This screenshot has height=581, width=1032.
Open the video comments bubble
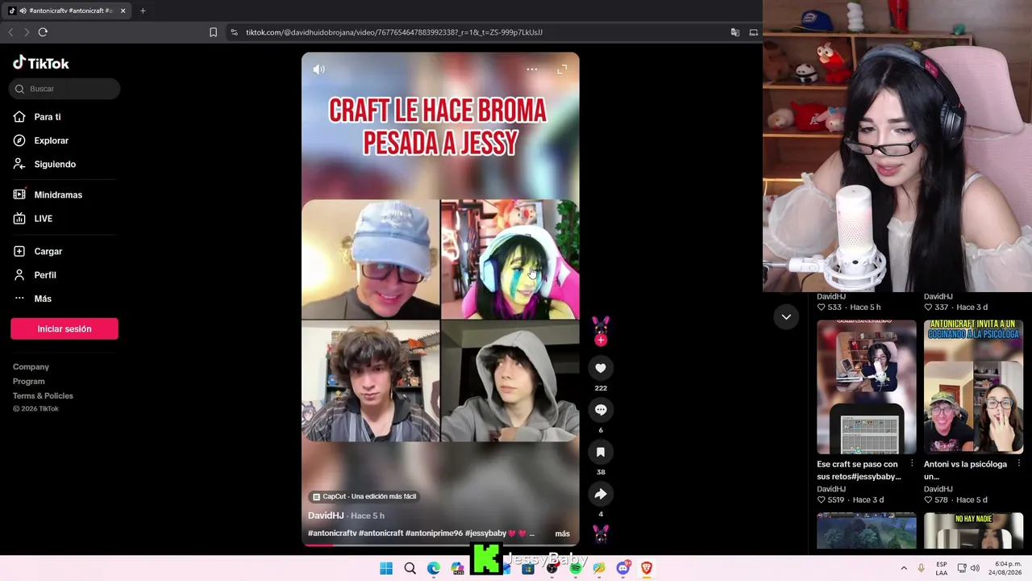(601, 410)
